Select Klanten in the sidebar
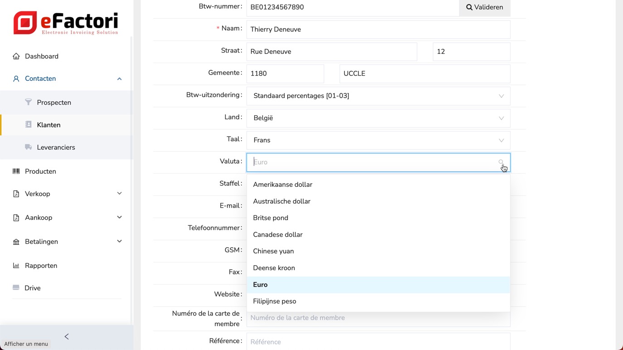The image size is (623, 350). [48, 125]
